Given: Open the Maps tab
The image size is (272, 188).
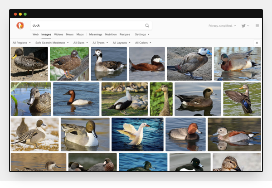Looking at the screenshot, I should click(x=80, y=34).
